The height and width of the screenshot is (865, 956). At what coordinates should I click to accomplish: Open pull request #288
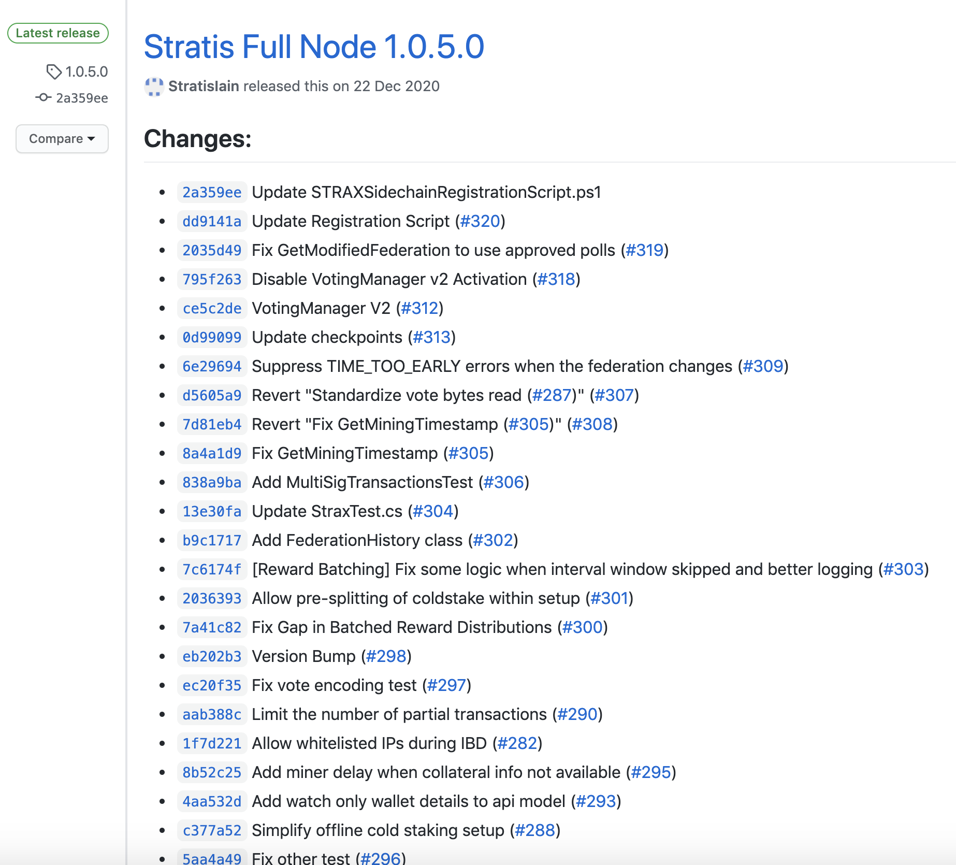(535, 830)
